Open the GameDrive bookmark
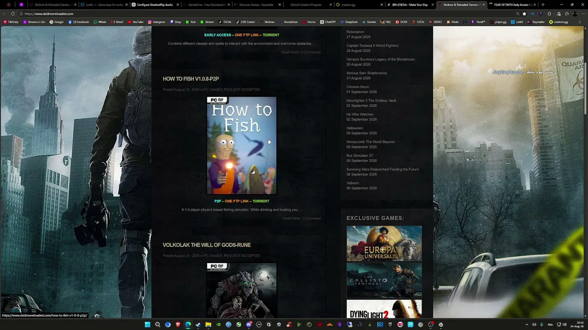This screenshot has height=330, width=588. tap(288, 22)
